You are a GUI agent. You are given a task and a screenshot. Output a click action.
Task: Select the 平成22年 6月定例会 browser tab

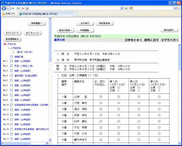45,14
